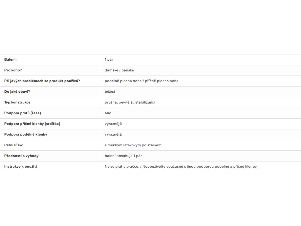Click the "Balení:" row label
Viewport: 301px width, 226px height.
tap(10, 59)
